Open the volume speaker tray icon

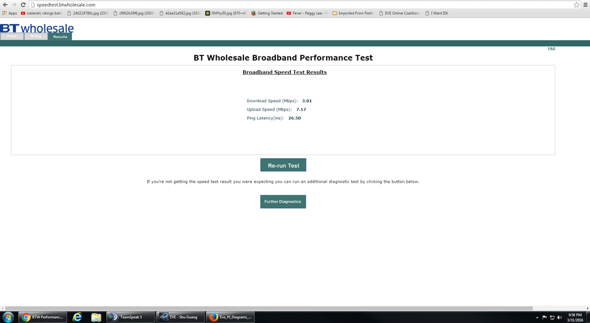pos(559,317)
